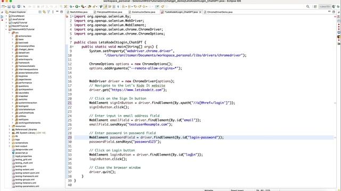This screenshot has height=191, width=341.
Task: Click the Search magnifier icon at top right
Action: pyautogui.click(x=308, y=6)
